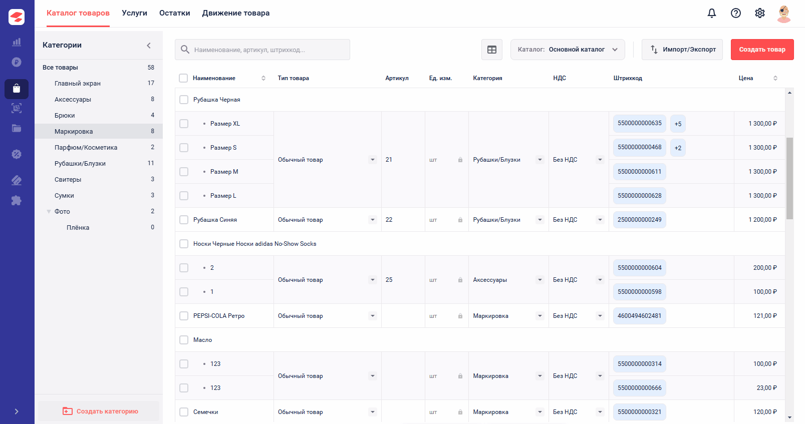Viewport: 805px width, 424px height.
Task: Click Создать категорию button
Action: click(x=99, y=411)
